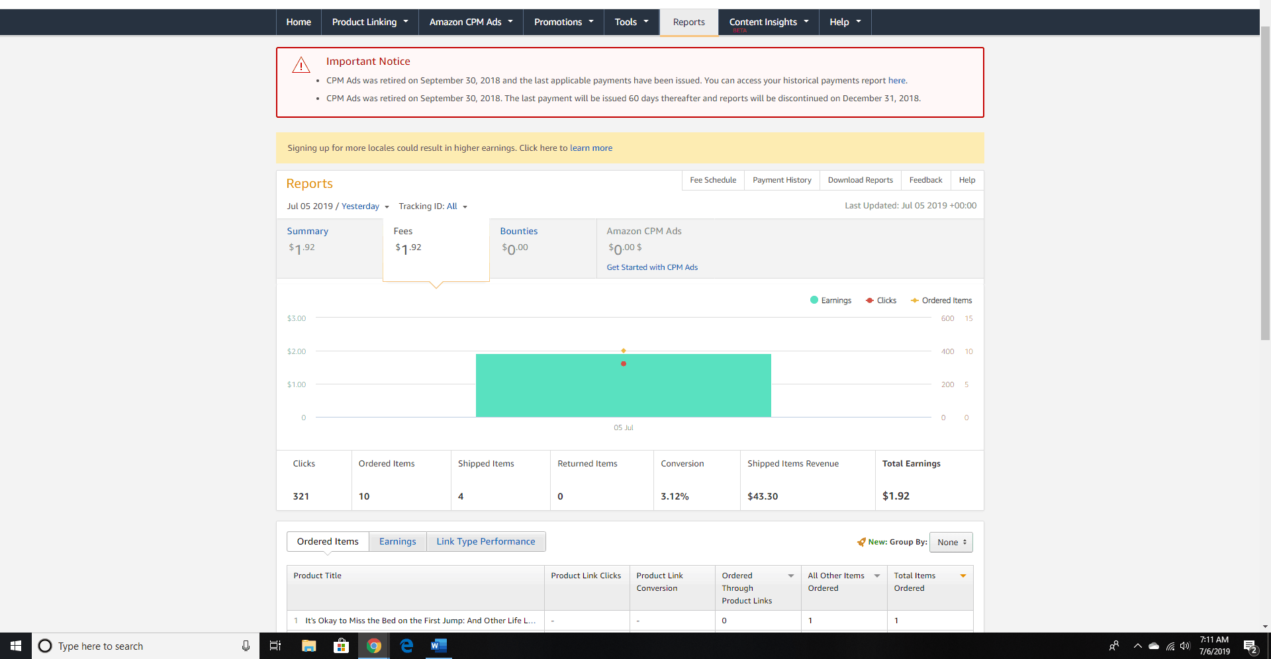
Task: Follow the Get Started with CPM Ads link
Action: (x=652, y=267)
